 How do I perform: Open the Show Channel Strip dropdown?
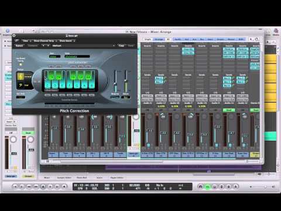coord(45,41)
